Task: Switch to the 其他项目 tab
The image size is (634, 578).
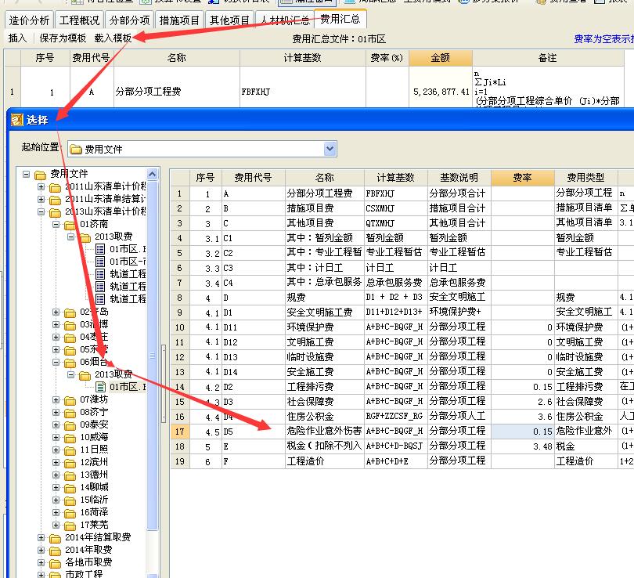Action: pos(229,20)
